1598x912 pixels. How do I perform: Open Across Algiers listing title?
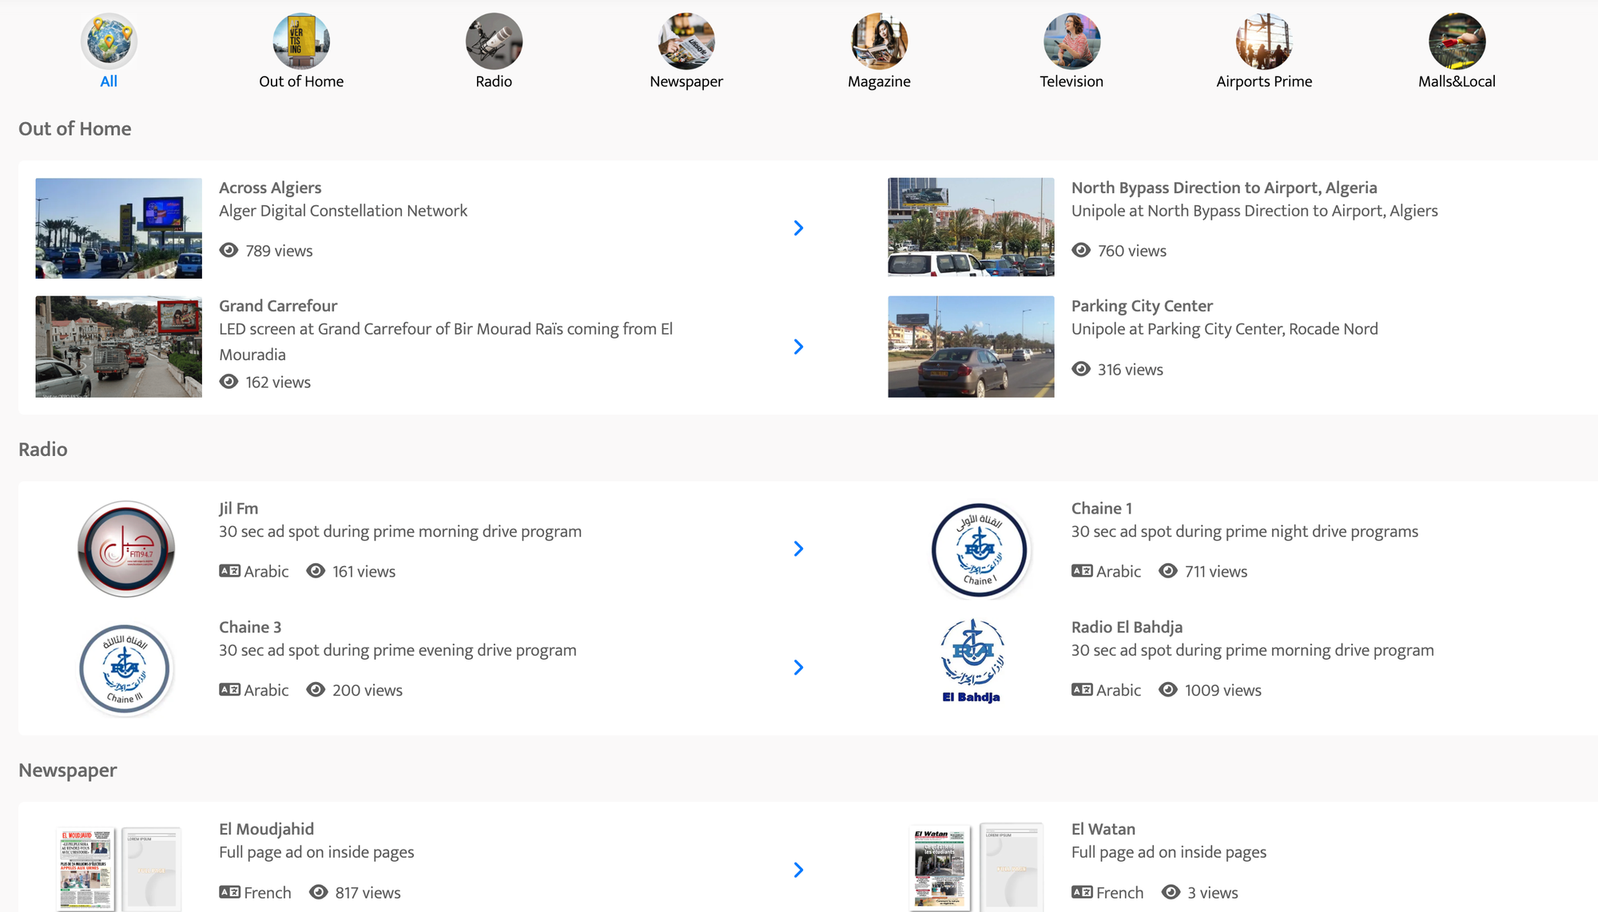click(x=270, y=188)
